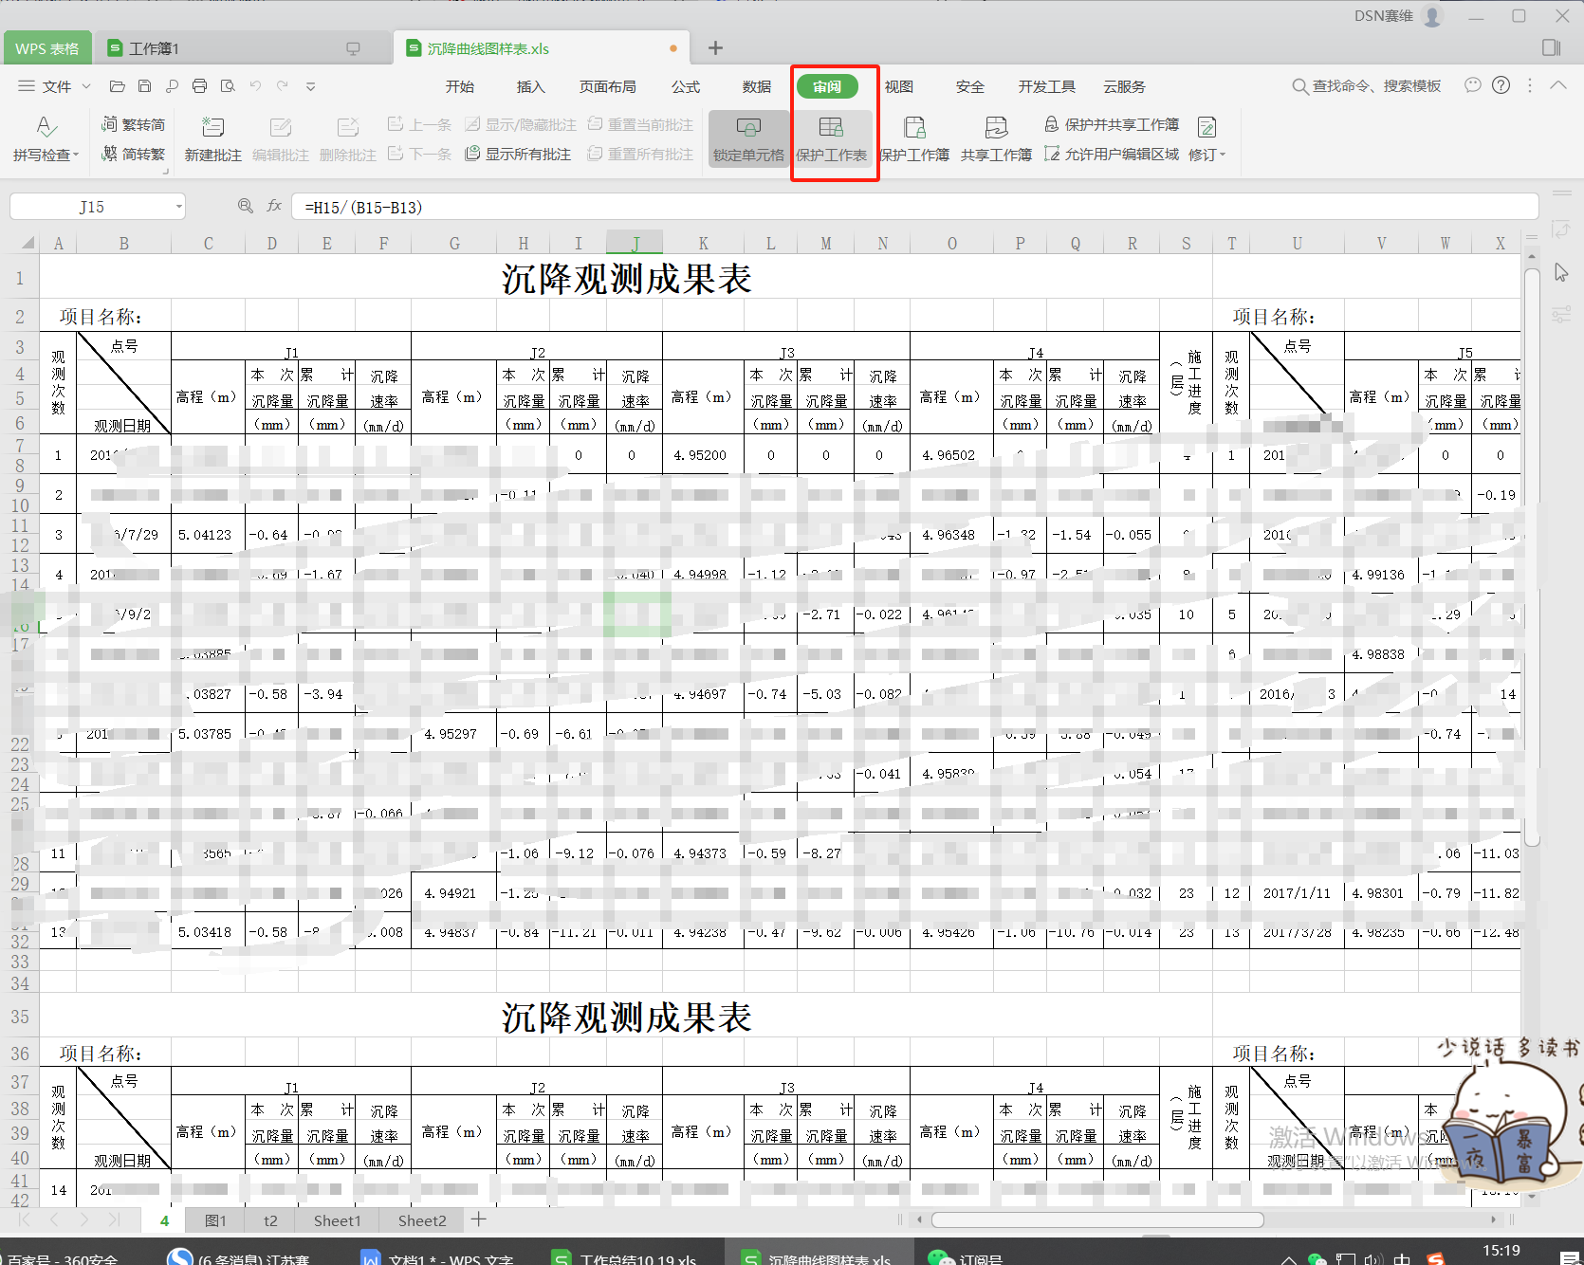The image size is (1584, 1265).
Task: Activate 允许用户编辑区域 tool
Action: [x=1119, y=154]
